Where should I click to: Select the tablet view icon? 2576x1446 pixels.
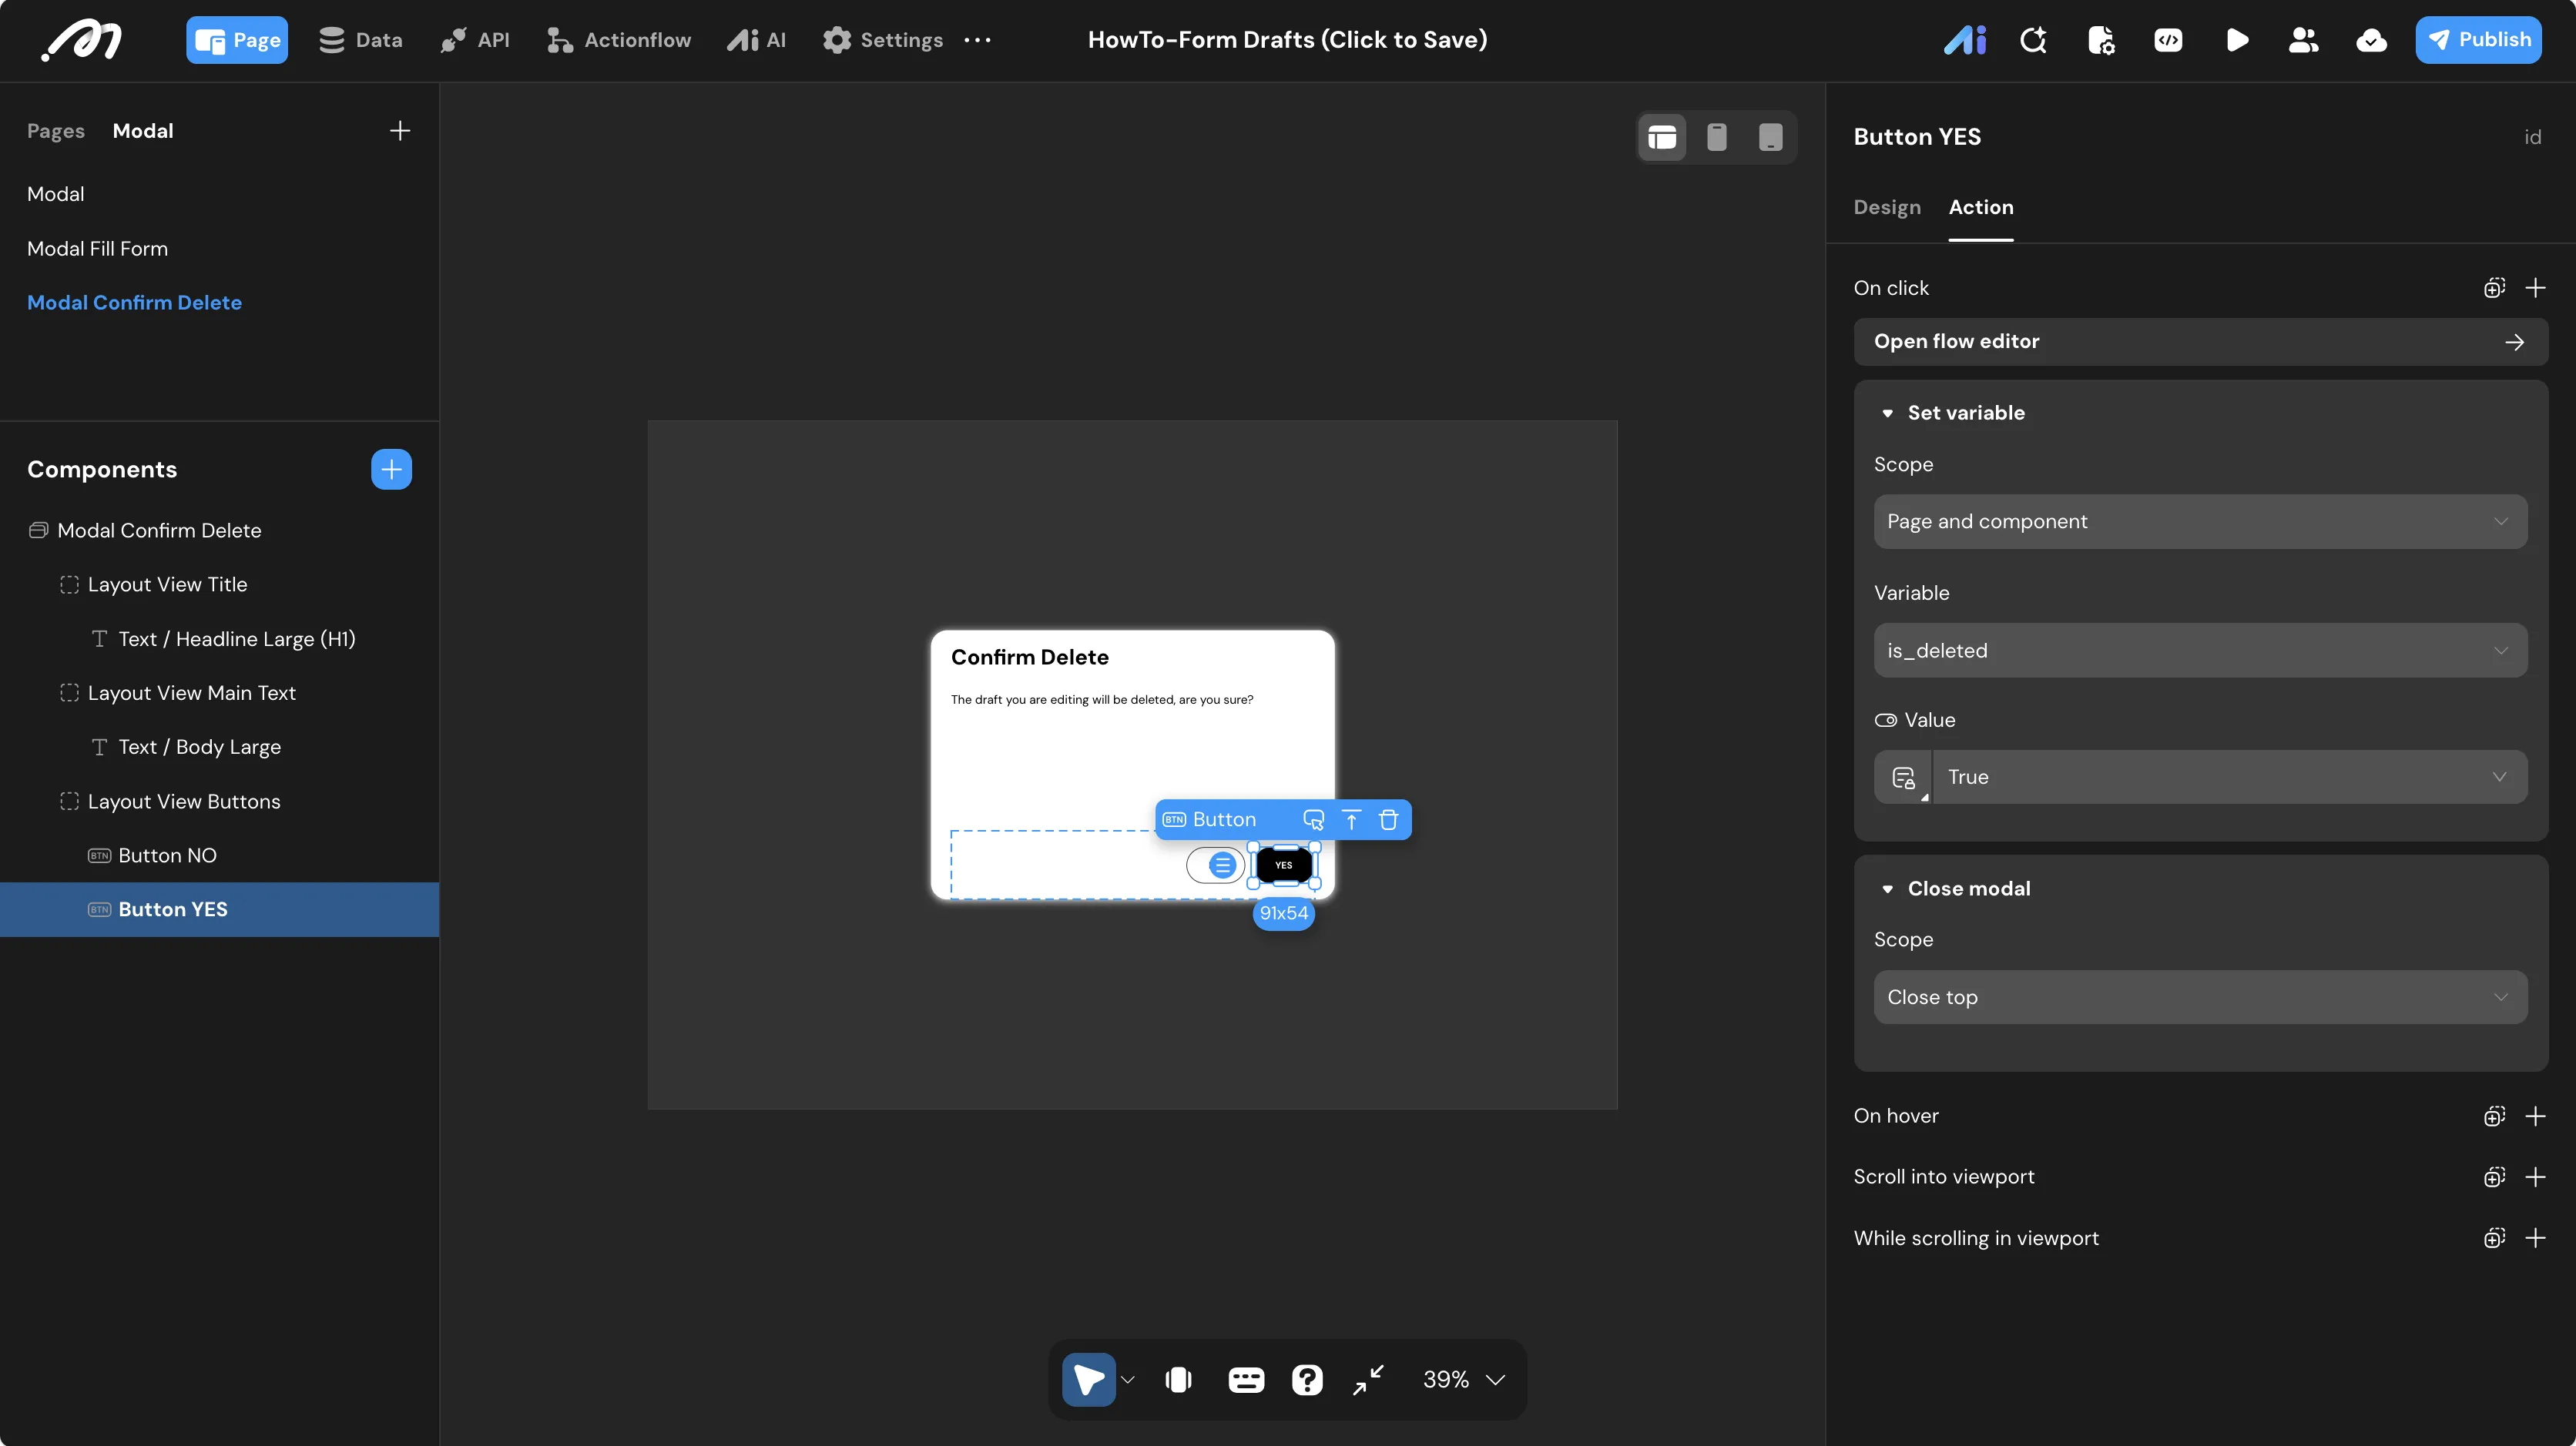(x=1770, y=137)
